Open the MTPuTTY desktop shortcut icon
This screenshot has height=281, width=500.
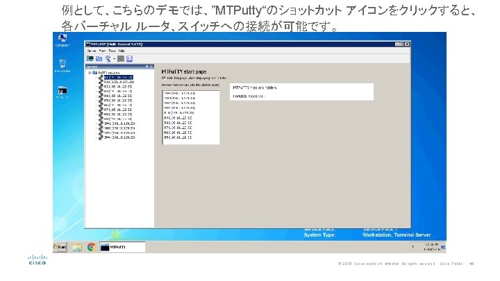(62, 92)
